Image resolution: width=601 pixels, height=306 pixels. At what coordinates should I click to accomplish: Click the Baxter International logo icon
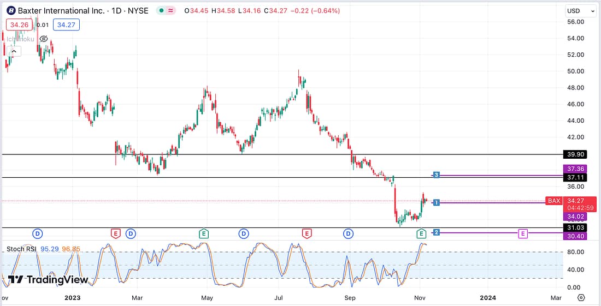9,11
